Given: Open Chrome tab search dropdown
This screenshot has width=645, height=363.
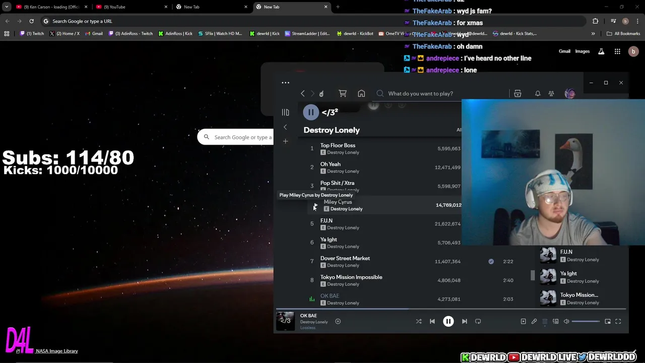Looking at the screenshot, I should coord(6,7).
